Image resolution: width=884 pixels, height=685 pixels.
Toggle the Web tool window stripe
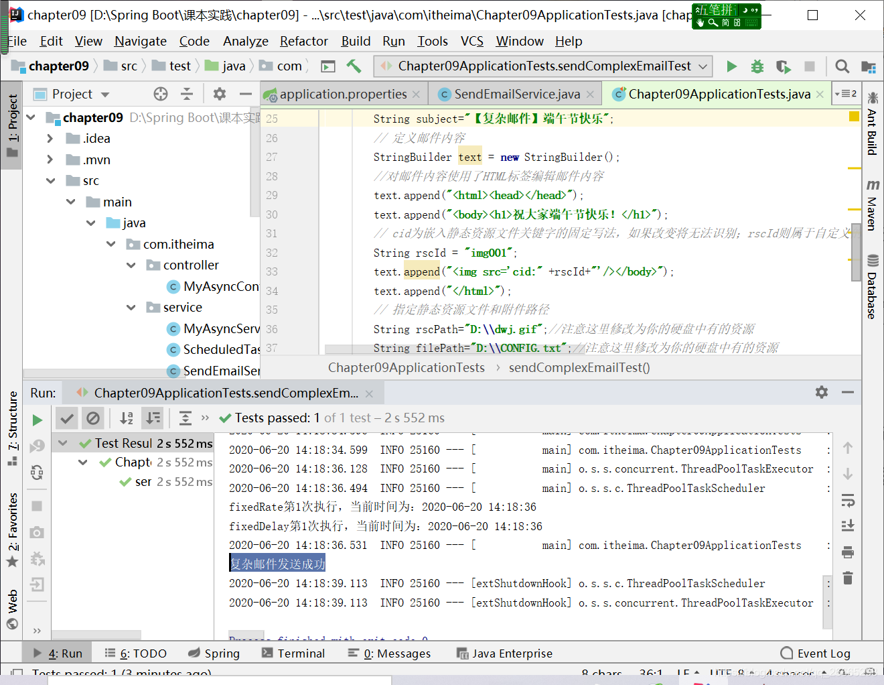(x=12, y=609)
